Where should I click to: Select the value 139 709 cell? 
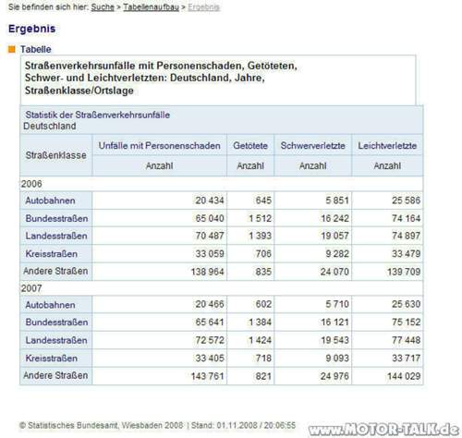pyautogui.click(x=387, y=272)
